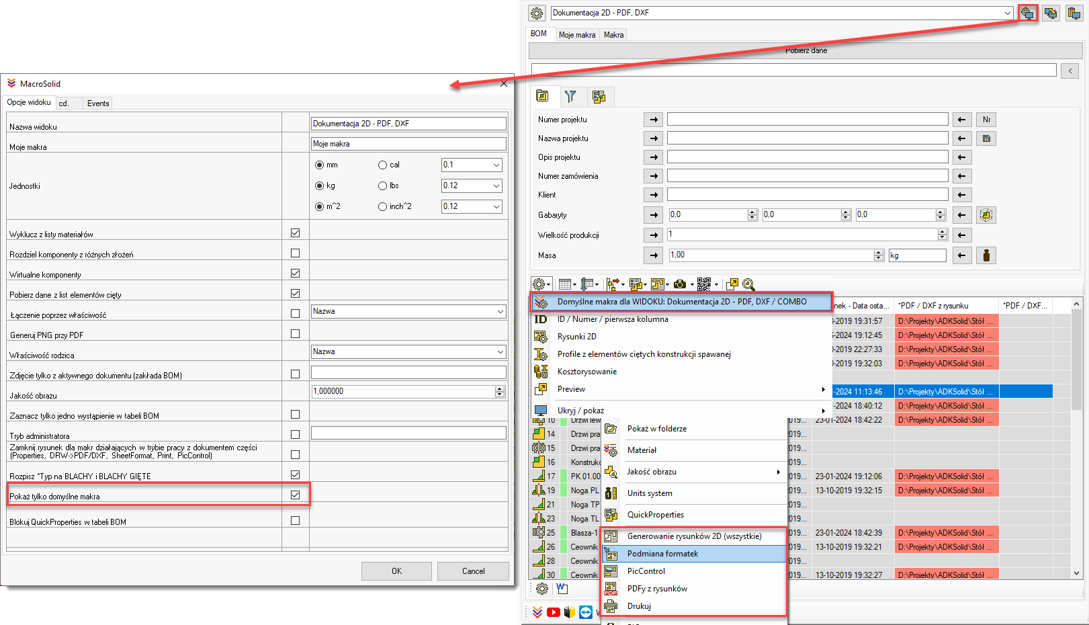1089x625 pixels.
Task: Select the 'lbs' radio button
Action: pos(383,186)
